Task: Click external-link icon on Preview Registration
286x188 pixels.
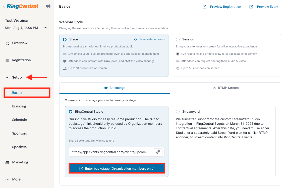Action: tap(204, 7)
